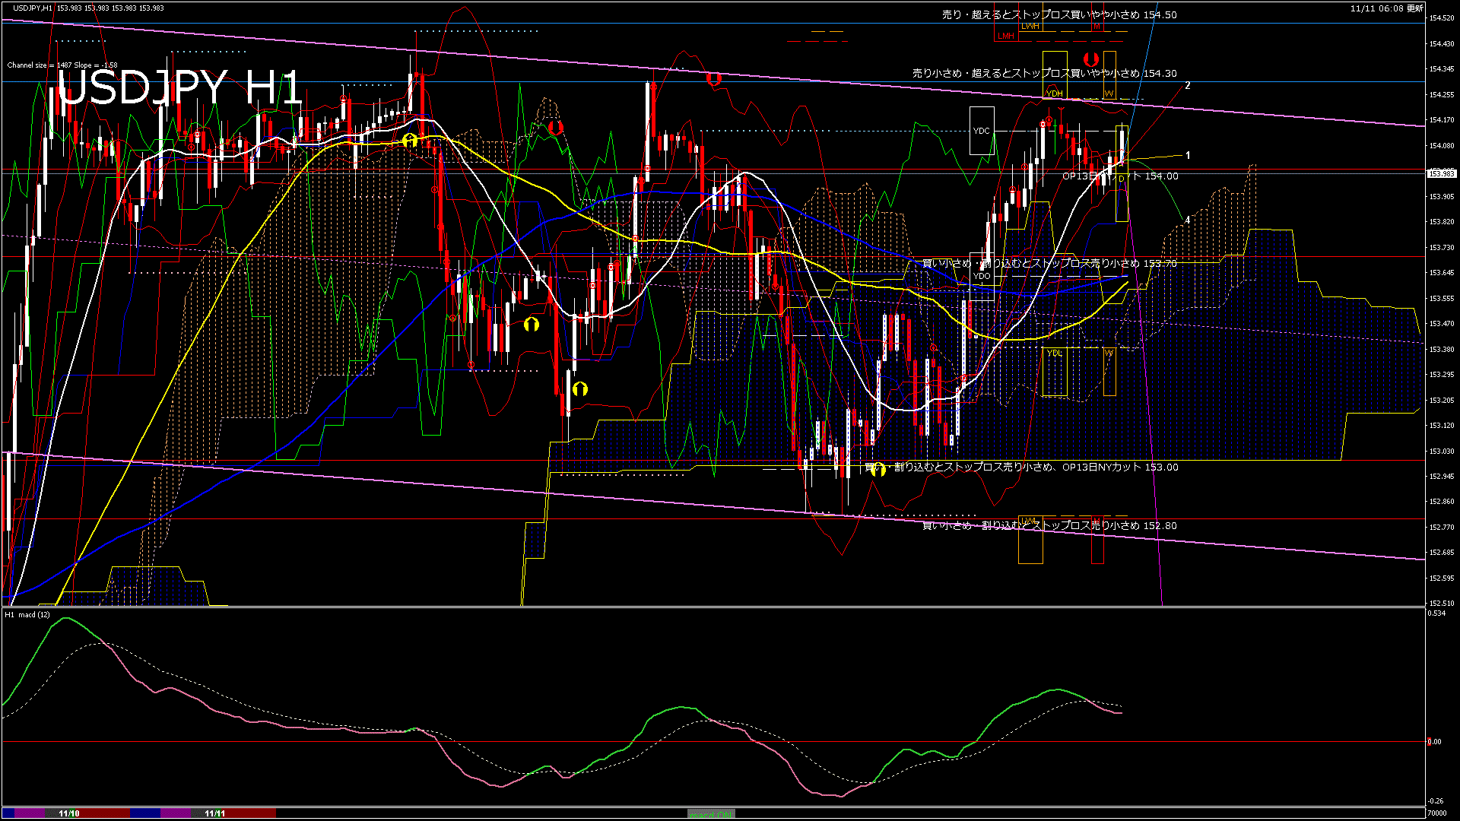The image size is (1460, 821).
Task: Toggle the macd ON button
Action: (711, 814)
